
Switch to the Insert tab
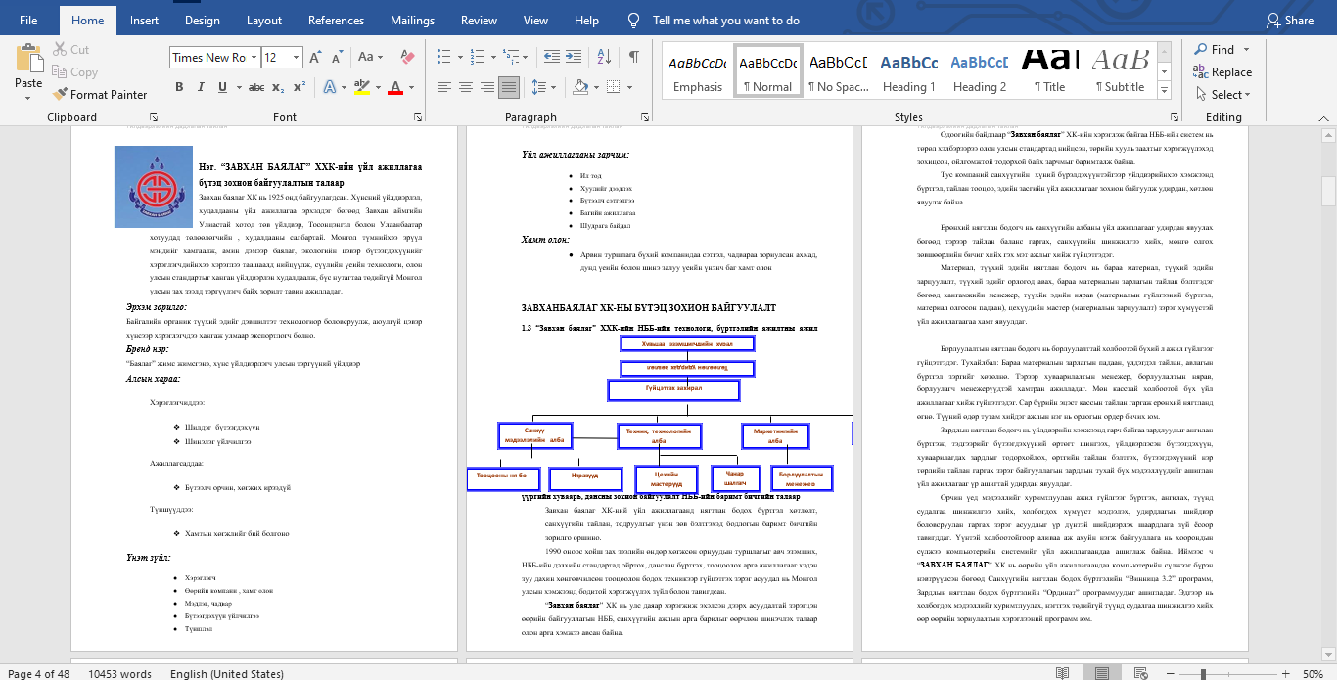(x=145, y=20)
